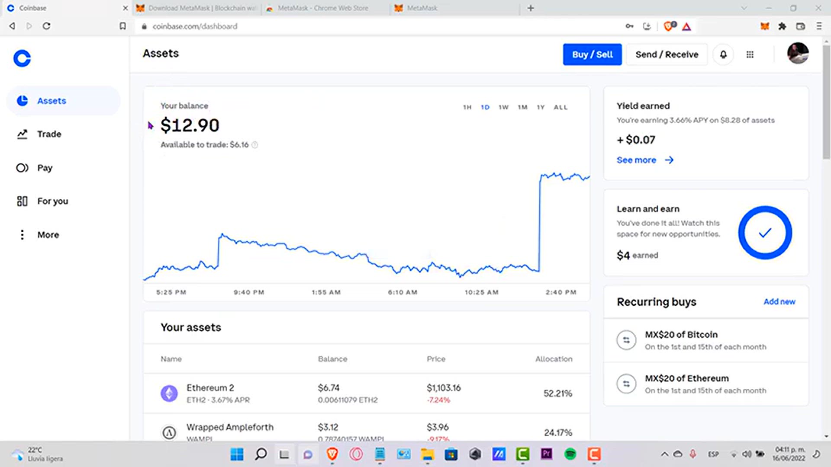This screenshot has width=831, height=467.
Task: Open Windows taskbar search
Action: click(261, 454)
